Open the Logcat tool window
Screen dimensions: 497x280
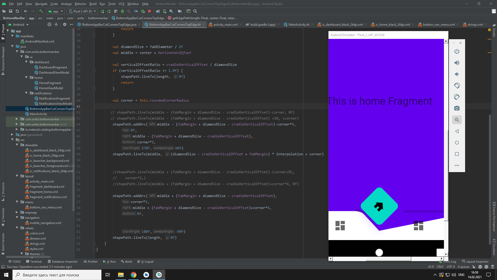[145, 262]
